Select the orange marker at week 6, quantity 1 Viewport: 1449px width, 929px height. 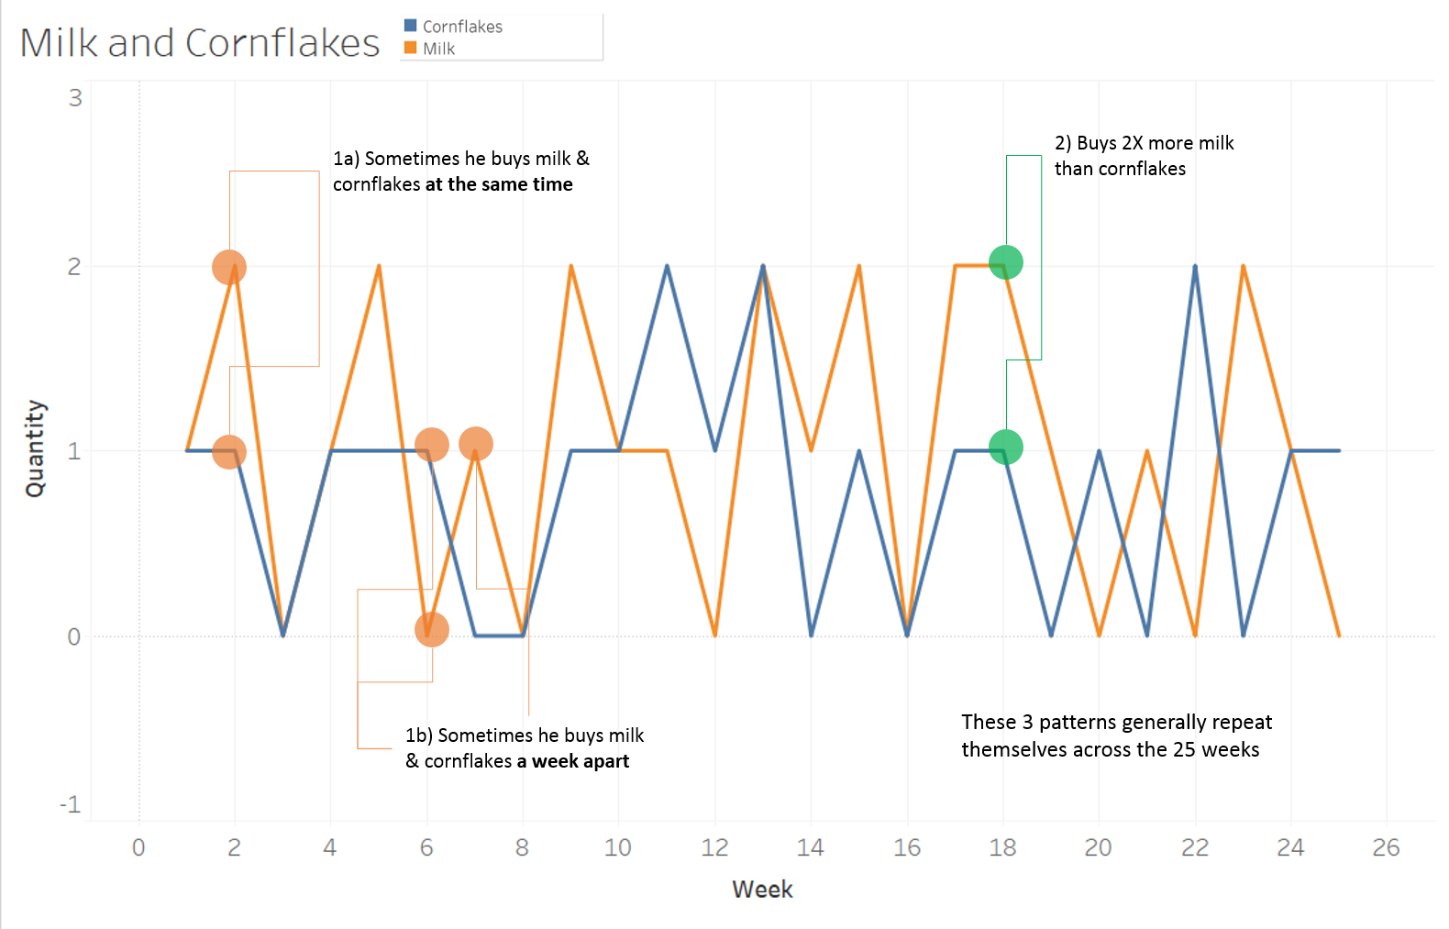click(x=432, y=445)
